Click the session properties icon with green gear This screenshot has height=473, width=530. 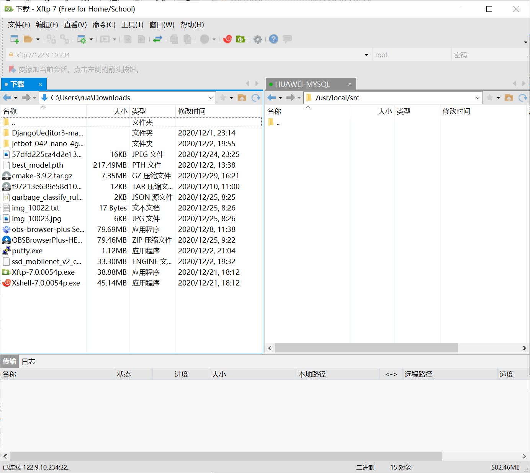point(82,39)
